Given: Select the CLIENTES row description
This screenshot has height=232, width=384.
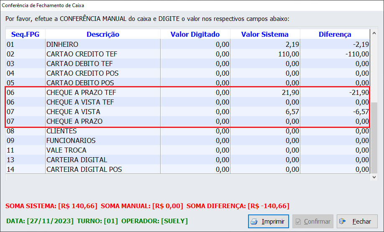Looking at the screenshot, I should click(x=61, y=131).
